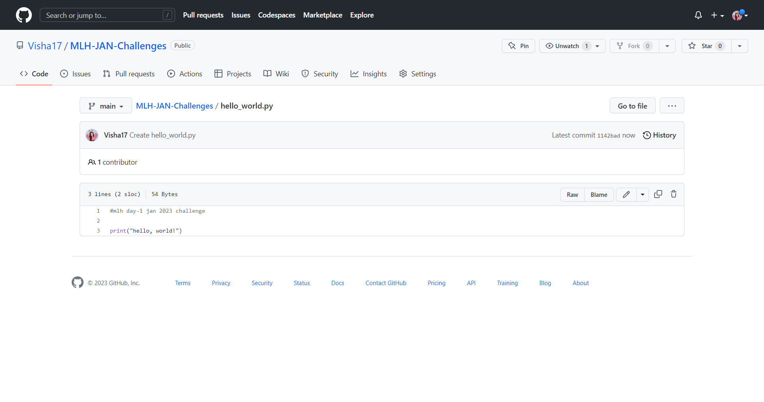Click the user avatar beside the Visha17 commit

click(x=92, y=135)
